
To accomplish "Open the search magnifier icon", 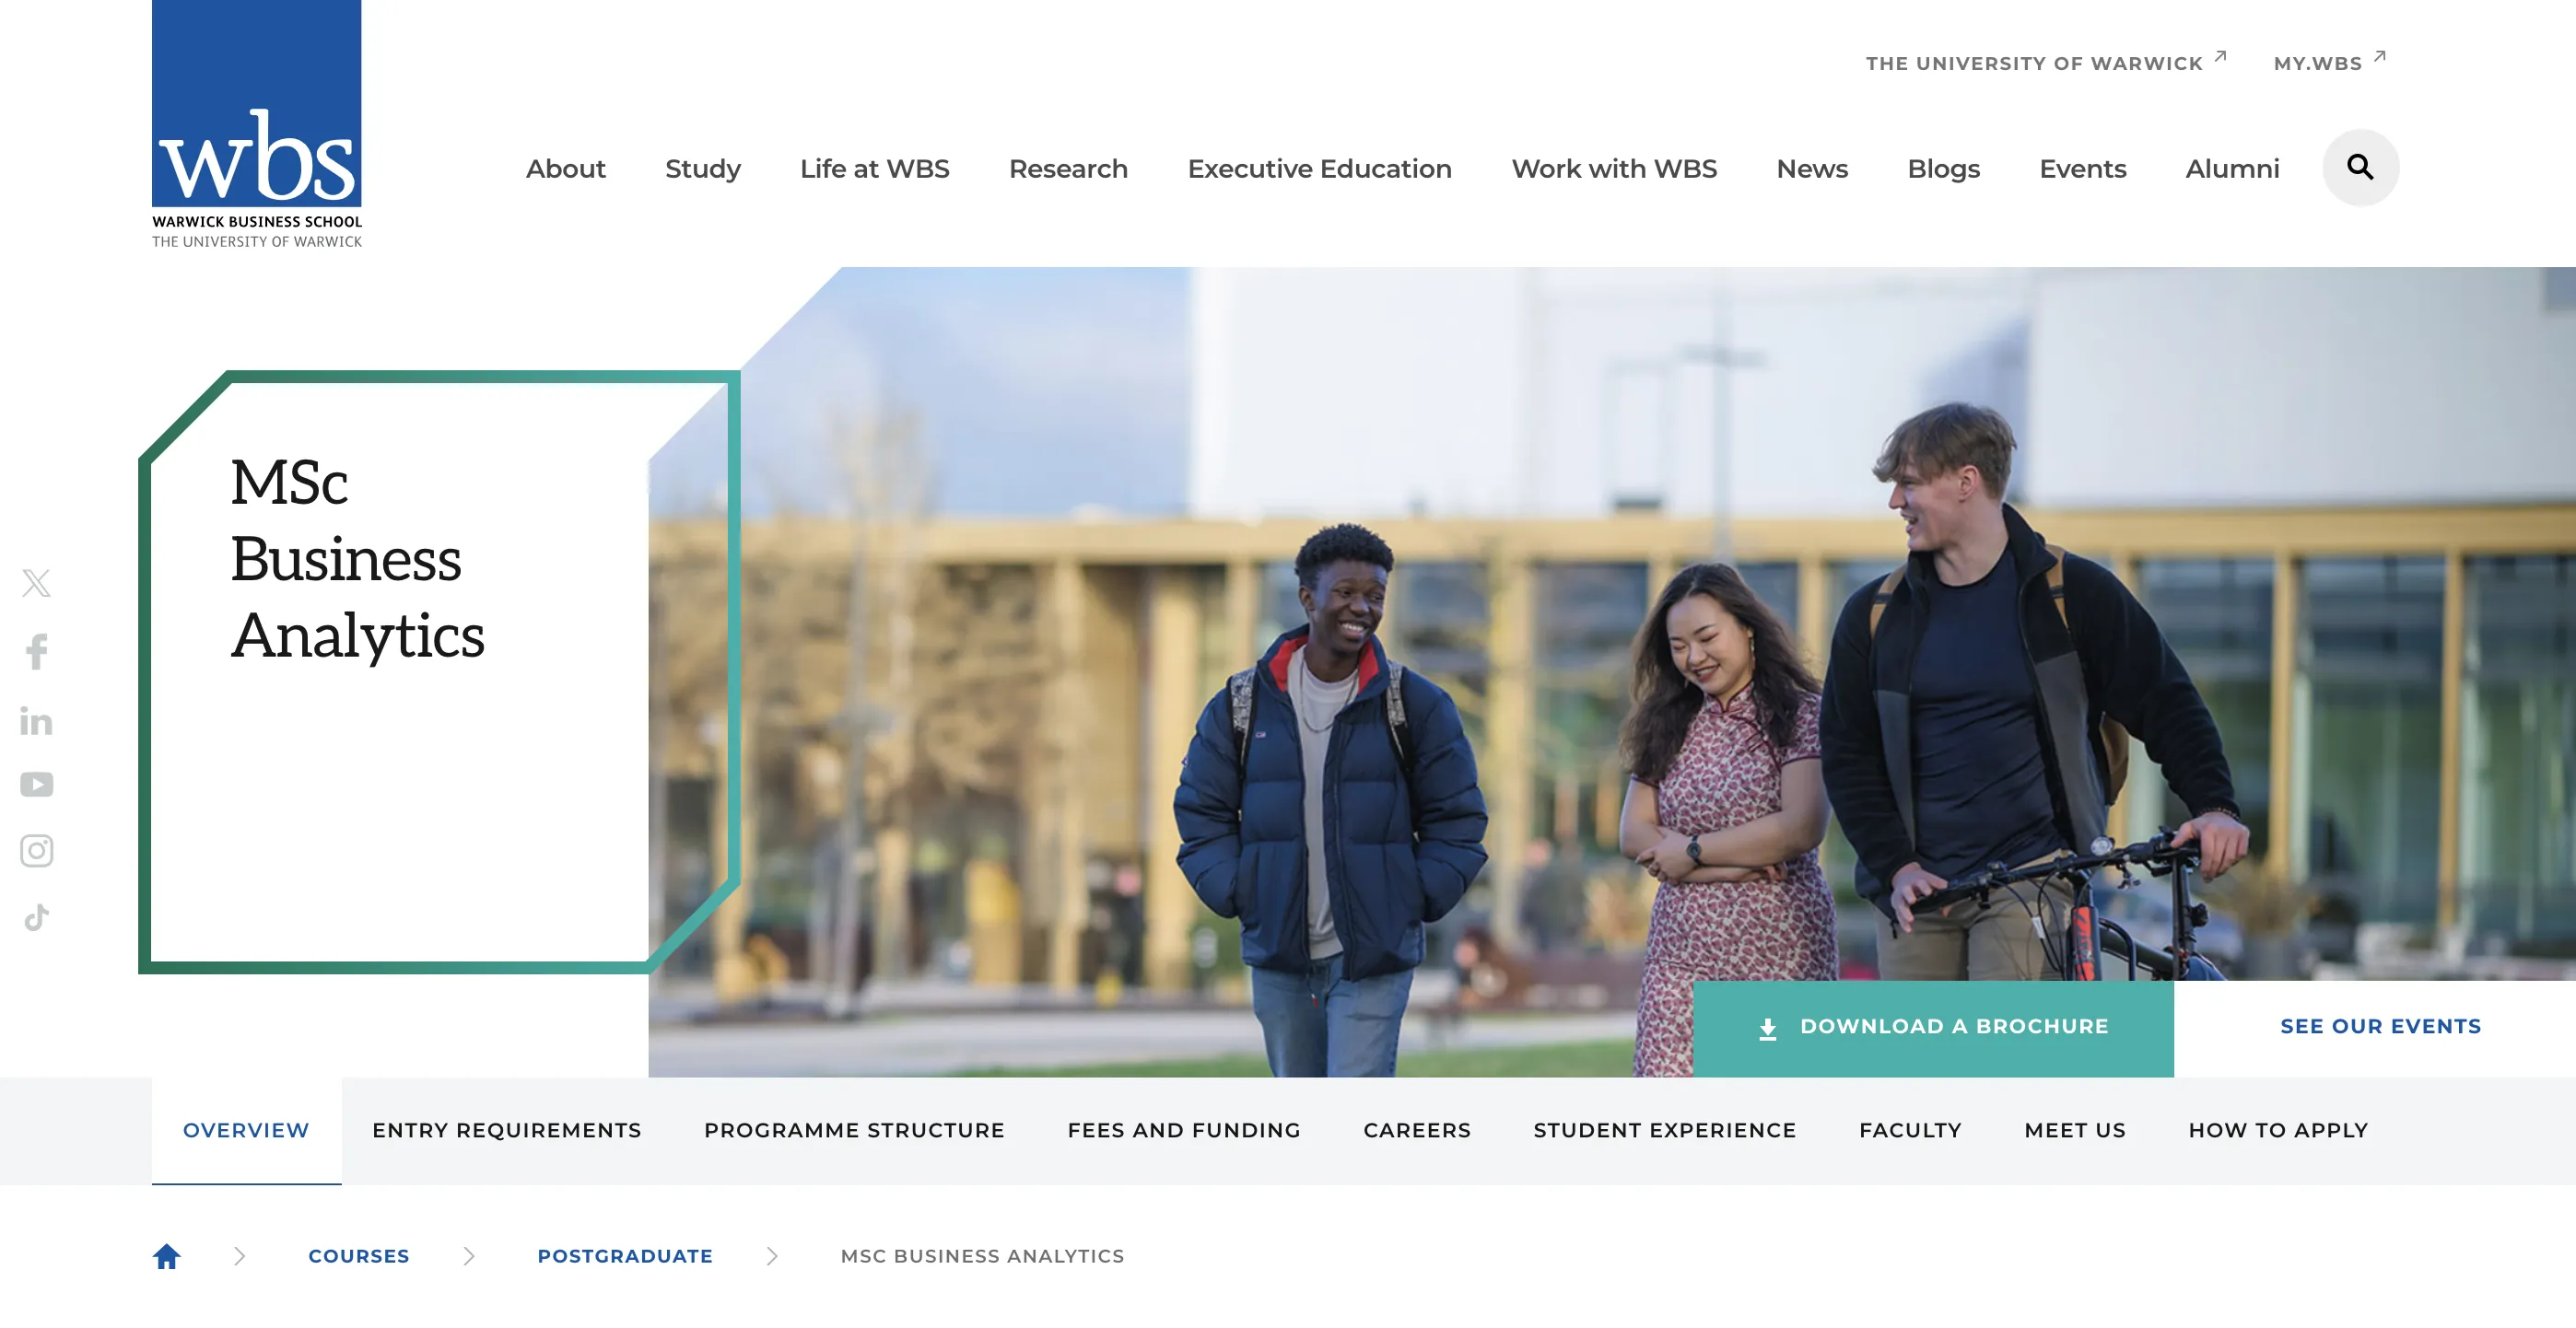I will [x=2359, y=168].
